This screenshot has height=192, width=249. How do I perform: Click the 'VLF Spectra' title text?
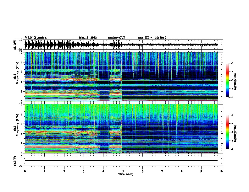coord(36,38)
